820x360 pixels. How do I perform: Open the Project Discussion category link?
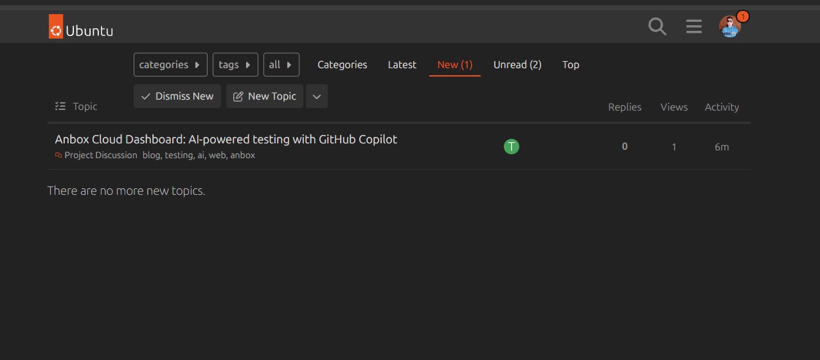click(100, 156)
